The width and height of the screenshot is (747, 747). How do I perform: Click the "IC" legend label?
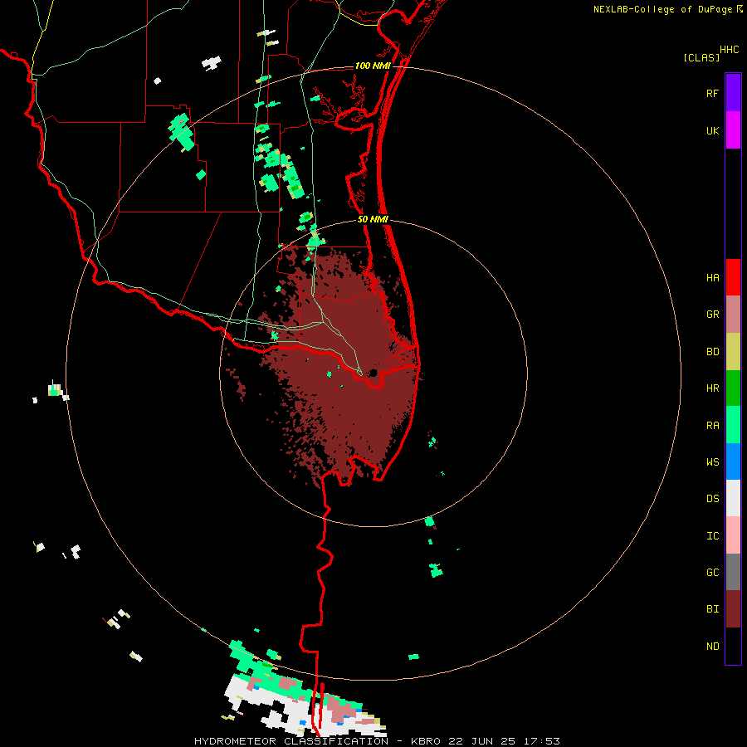coord(712,536)
